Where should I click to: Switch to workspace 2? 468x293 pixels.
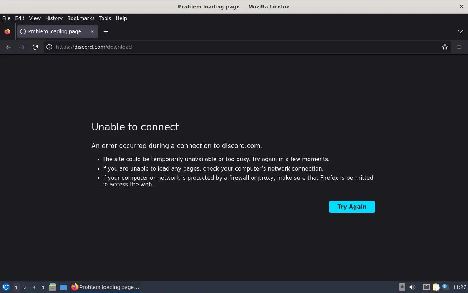point(25,288)
